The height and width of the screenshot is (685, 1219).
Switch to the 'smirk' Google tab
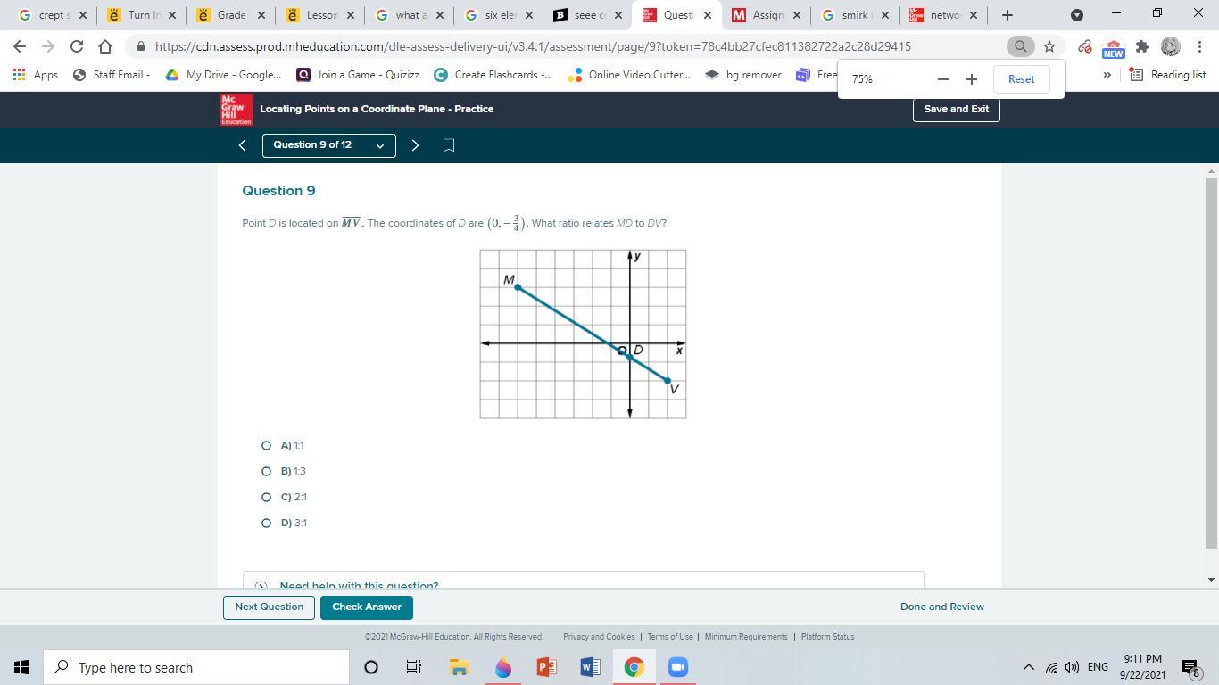click(x=853, y=15)
